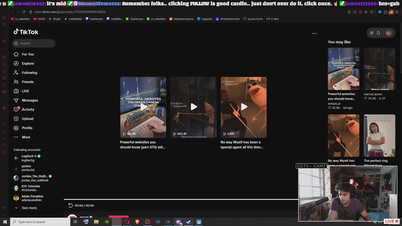Replay the video with the replay icon
The height and width of the screenshot is (226, 402).
(x=70, y=205)
